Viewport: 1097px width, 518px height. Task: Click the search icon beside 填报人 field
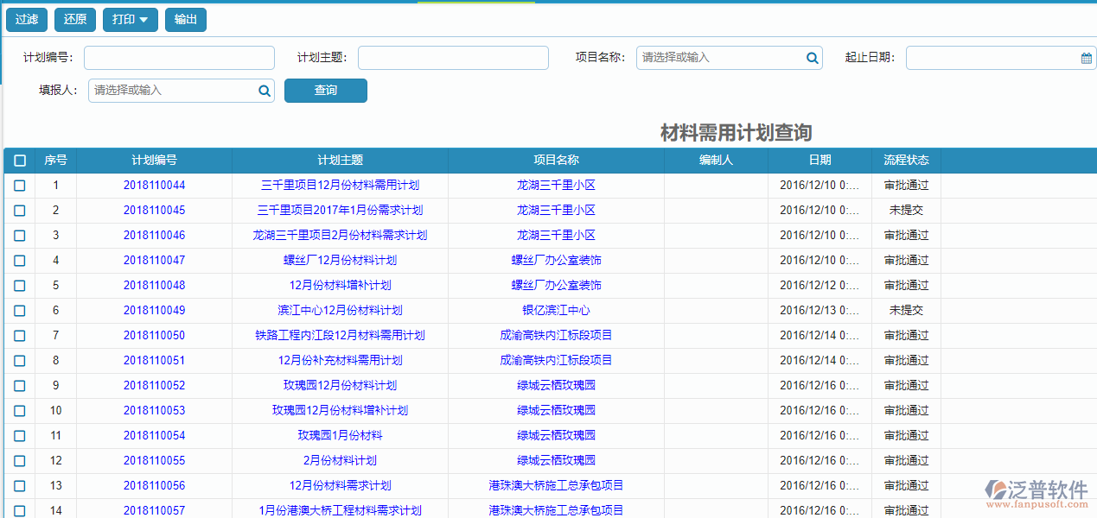tap(264, 90)
